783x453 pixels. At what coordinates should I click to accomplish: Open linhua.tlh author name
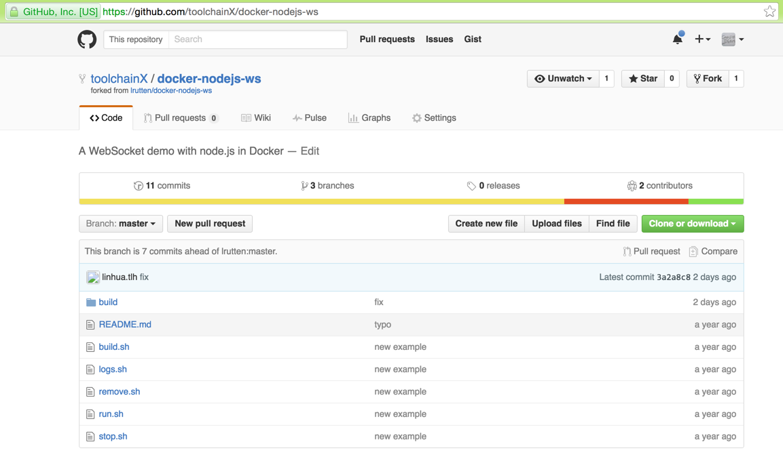tap(120, 277)
